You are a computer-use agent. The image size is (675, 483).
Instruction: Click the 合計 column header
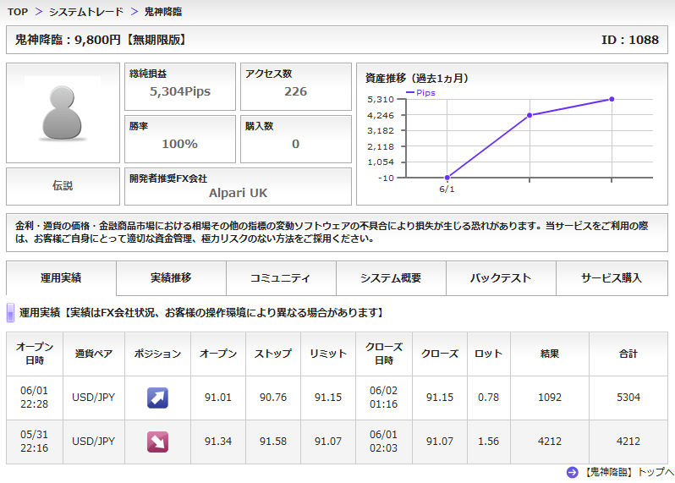pyautogui.click(x=628, y=354)
